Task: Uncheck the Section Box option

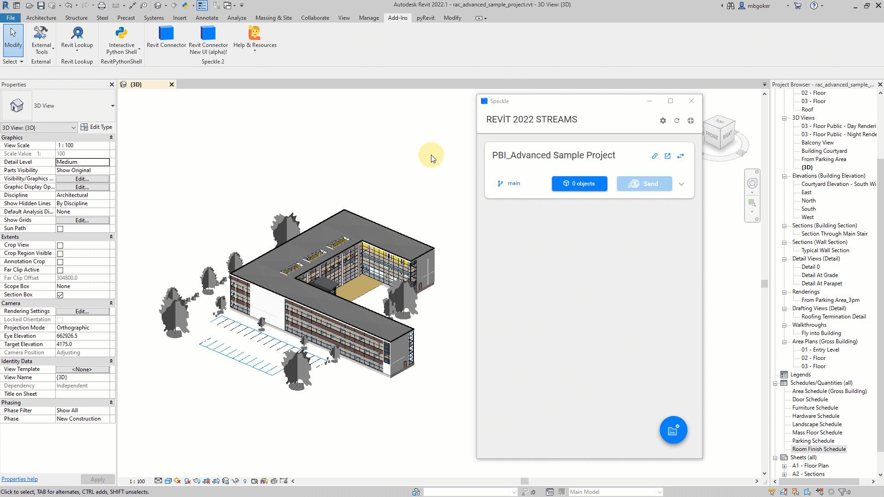Action: [60, 295]
